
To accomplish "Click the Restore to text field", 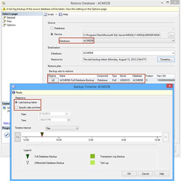I will click(115, 59).
